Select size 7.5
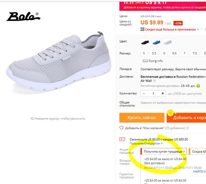Viewport: 206px width, 184px height. click(195, 53)
